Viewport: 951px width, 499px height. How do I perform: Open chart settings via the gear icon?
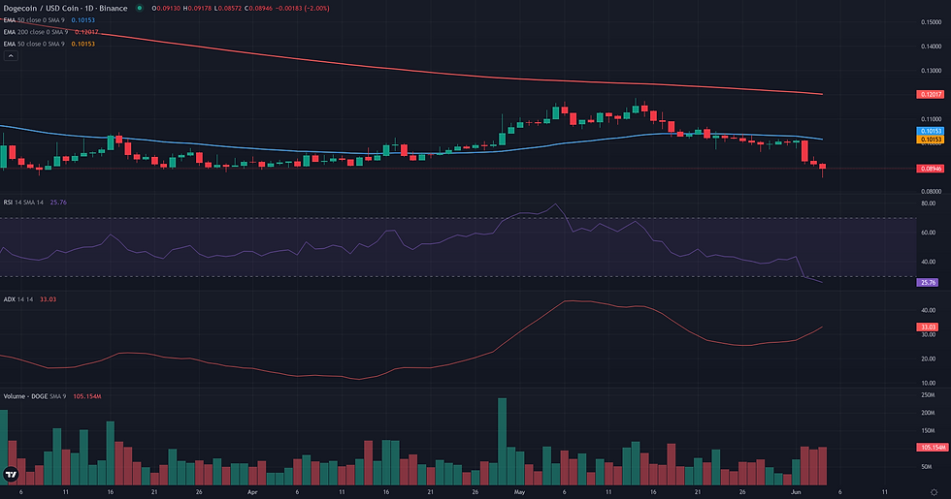934,492
